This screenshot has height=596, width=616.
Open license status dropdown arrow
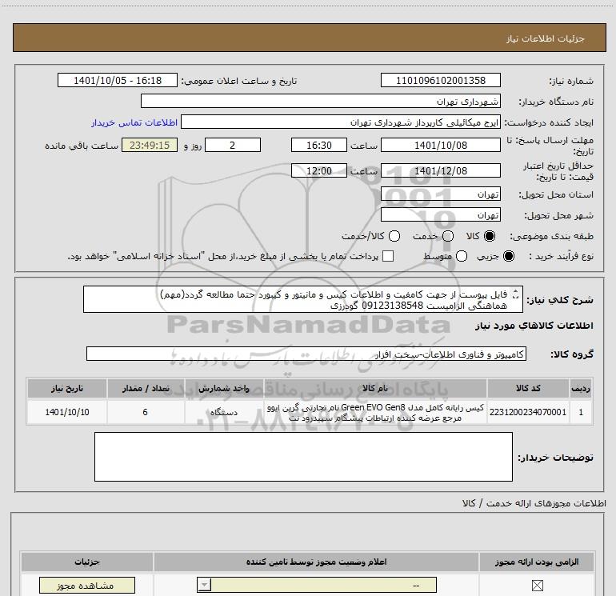tap(204, 585)
